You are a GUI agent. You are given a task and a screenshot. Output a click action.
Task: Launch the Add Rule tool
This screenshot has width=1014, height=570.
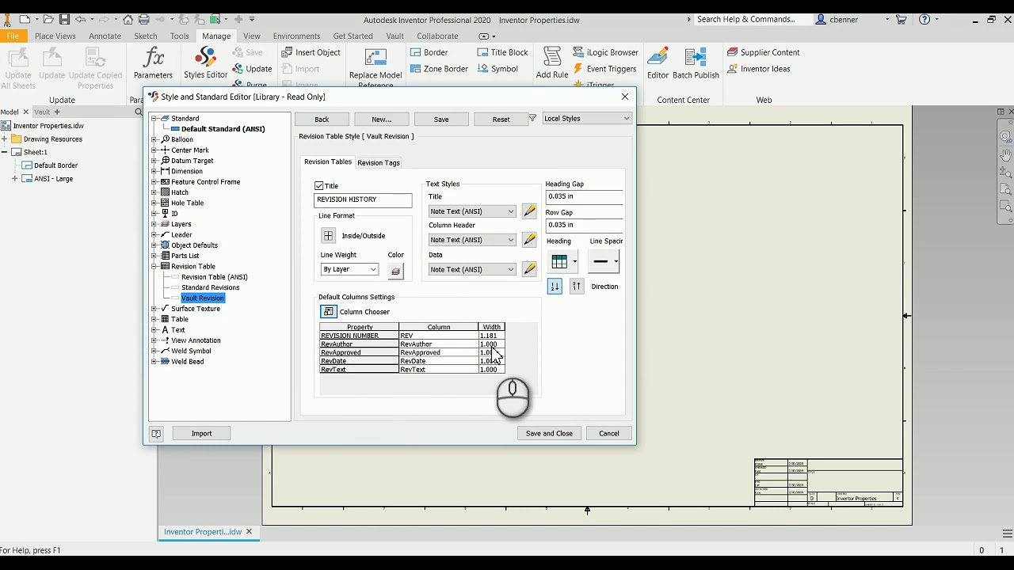coord(552,63)
